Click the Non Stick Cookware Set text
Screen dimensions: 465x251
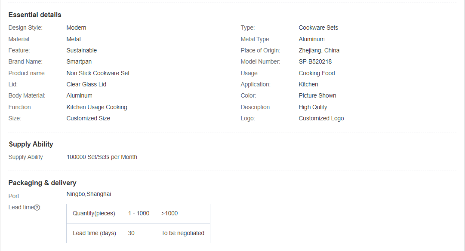tap(98, 73)
